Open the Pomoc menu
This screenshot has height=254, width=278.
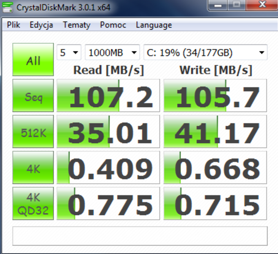113,25
